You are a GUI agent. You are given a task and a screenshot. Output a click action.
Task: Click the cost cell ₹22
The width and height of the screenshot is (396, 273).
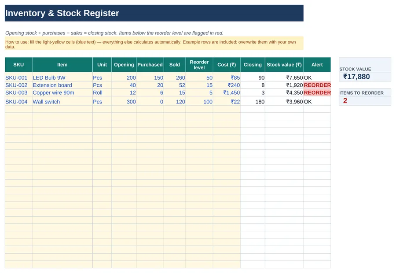coord(227,102)
